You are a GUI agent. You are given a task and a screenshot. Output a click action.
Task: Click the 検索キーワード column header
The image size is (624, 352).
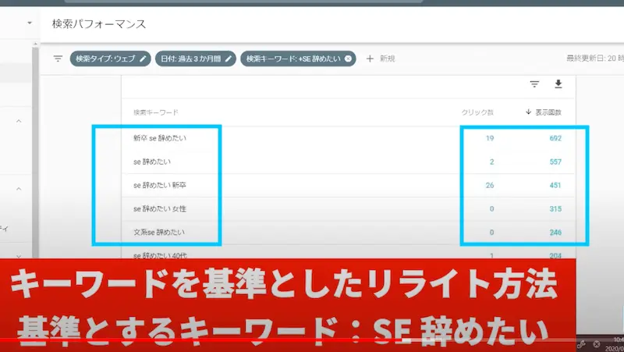point(155,112)
